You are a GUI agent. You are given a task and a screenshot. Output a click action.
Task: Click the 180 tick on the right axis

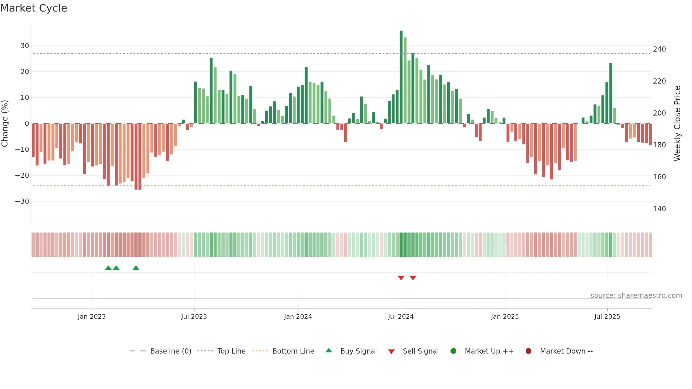pos(659,145)
